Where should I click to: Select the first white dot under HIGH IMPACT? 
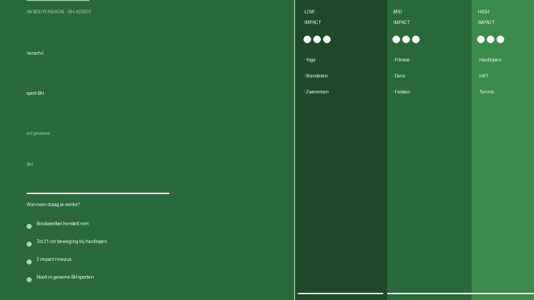click(x=481, y=40)
